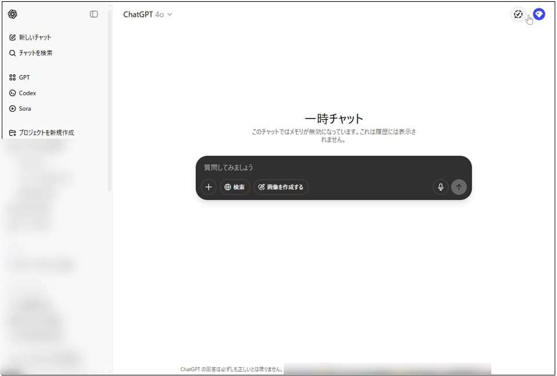
Task: Start a new chat via 新しいチャット
Action: [30, 37]
